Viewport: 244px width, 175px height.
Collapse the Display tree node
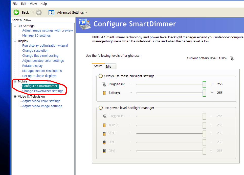click(15, 41)
